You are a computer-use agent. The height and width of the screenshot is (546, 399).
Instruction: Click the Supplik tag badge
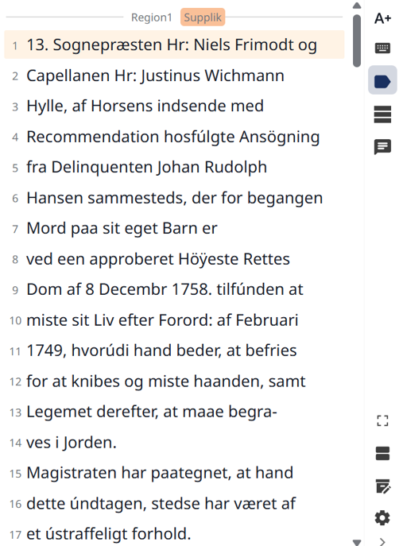pyautogui.click(x=203, y=17)
